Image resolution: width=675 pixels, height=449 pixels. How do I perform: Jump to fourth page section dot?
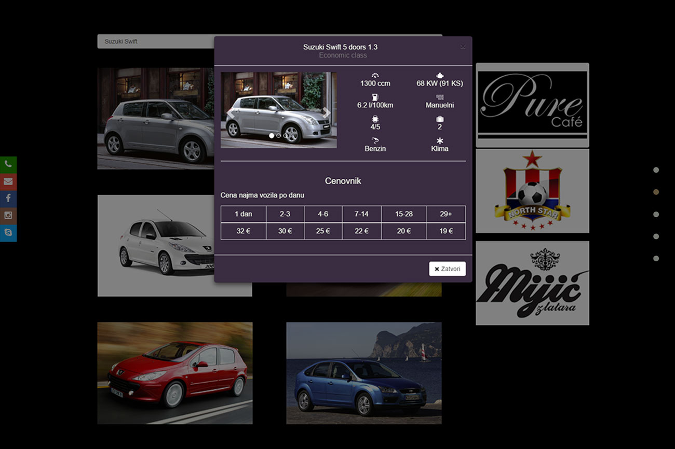656,236
